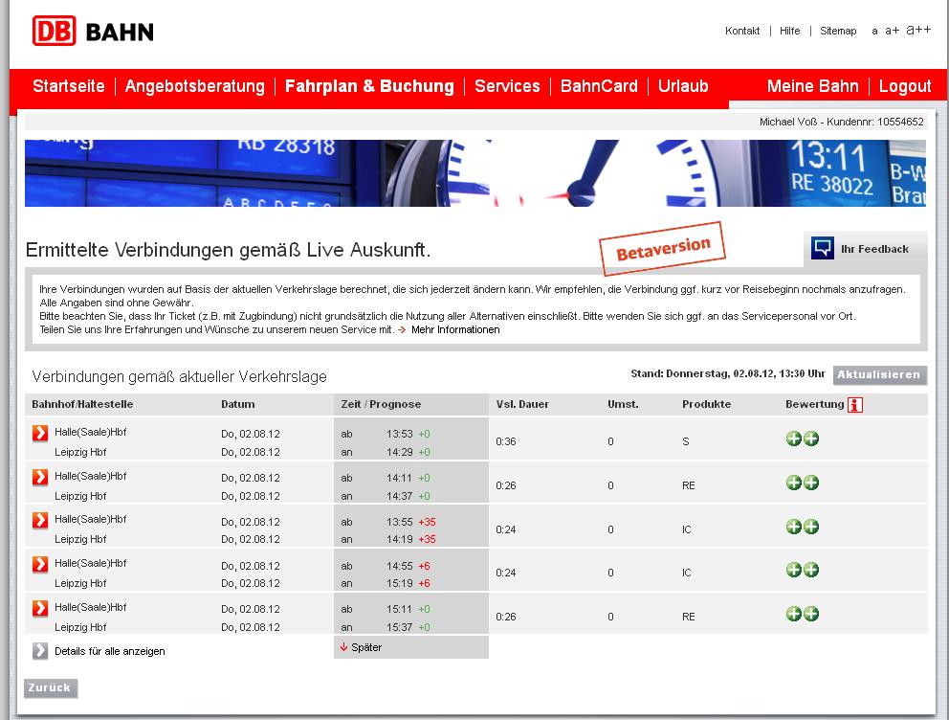This screenshot has width=949, height=720.
Task: Click duration 0:24 of 14:55 connection
Action: coord(506,573)
